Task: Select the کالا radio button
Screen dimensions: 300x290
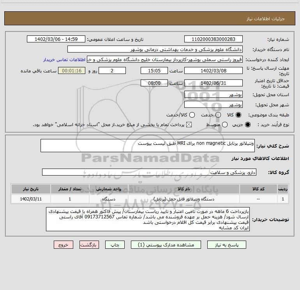Action: 238,115
